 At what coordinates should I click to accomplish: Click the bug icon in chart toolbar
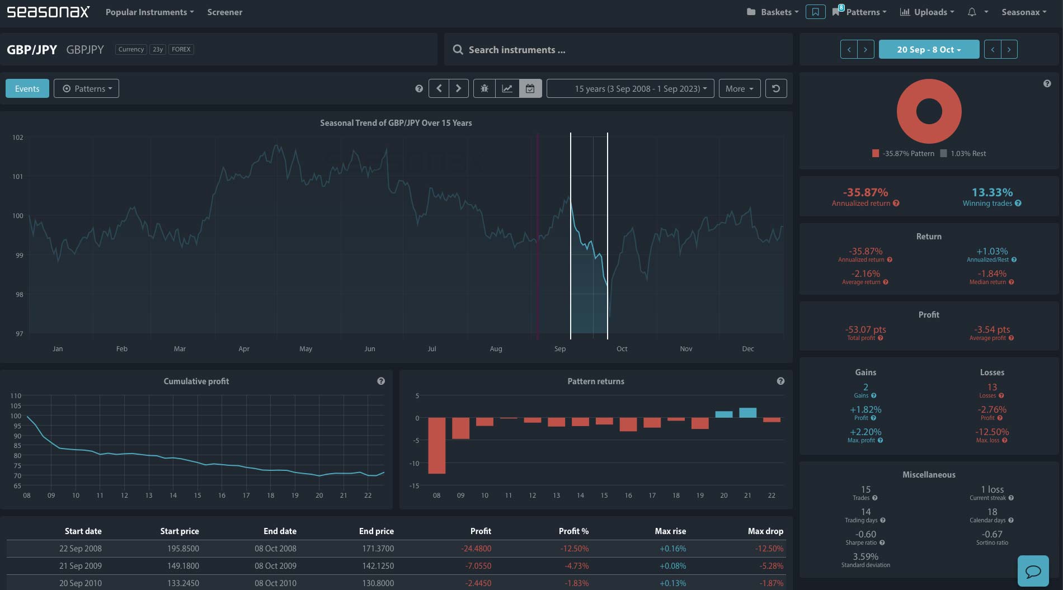(x=485, y=88)
